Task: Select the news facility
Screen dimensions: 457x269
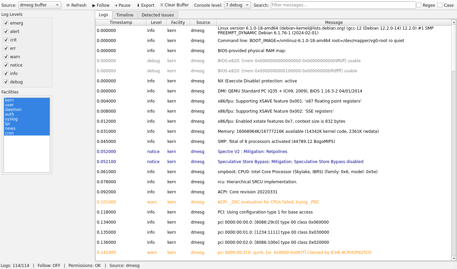Action: click(27, 128)
